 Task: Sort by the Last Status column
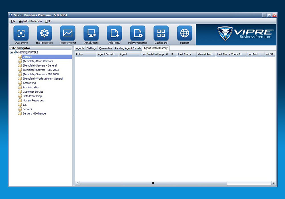click(x=187, y=54)
